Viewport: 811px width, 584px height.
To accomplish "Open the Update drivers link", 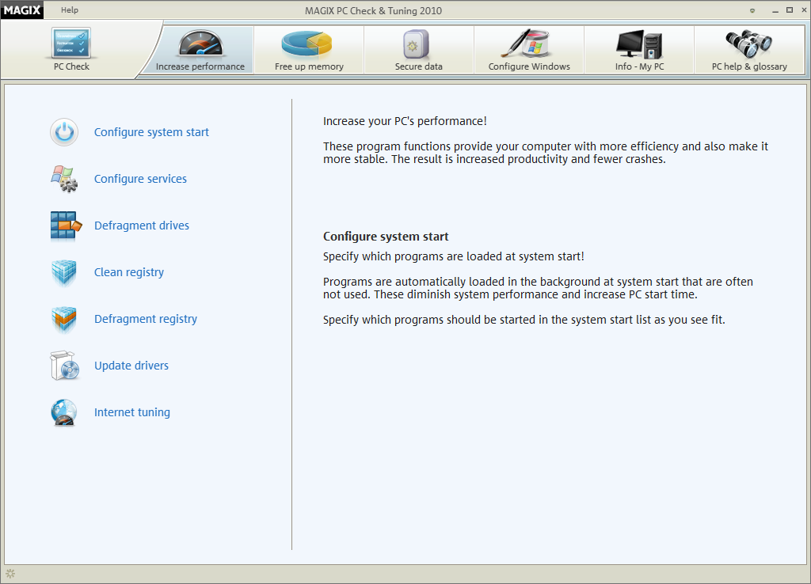I will [x=131, y=366].
